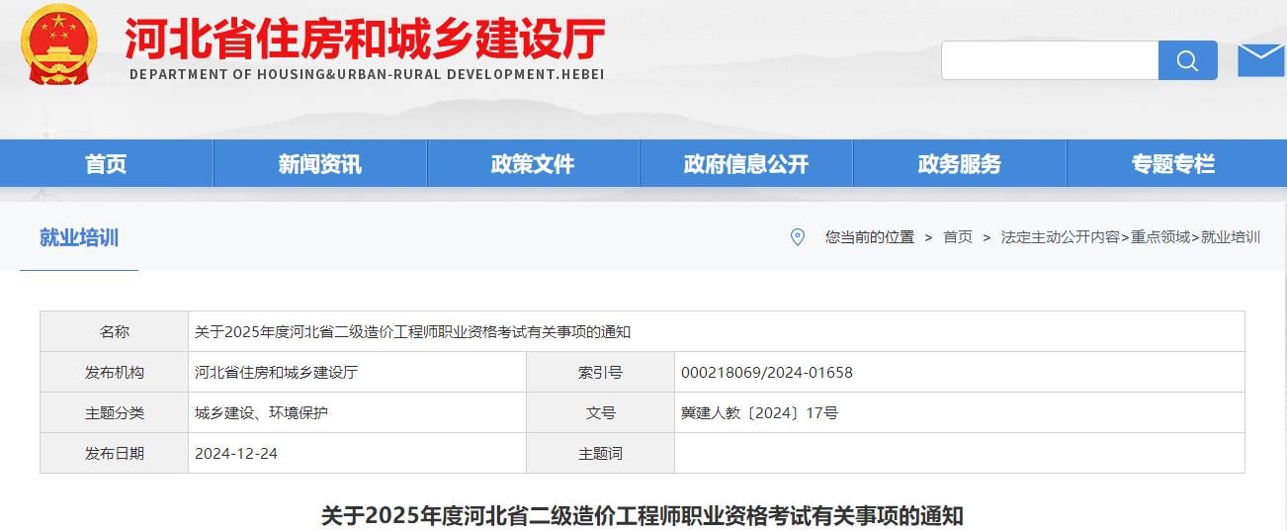
Task: Open the 政务服务 menu item
Action: (x=959, y=164)
